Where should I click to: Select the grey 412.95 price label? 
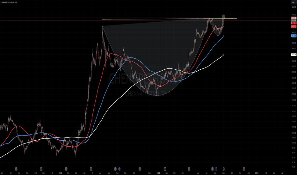pos(294,20)
